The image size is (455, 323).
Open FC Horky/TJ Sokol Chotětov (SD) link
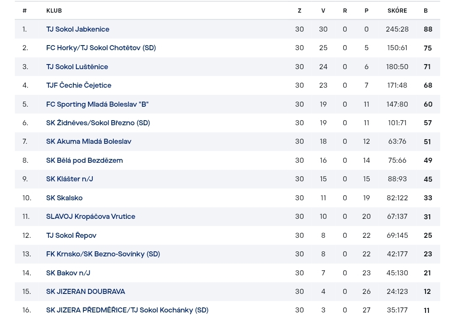click(101, 48)
